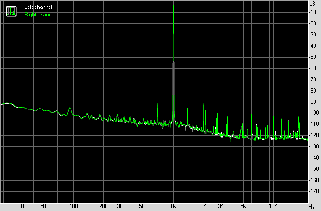Select the "Right channel" legend label

(x=40, y=15)
